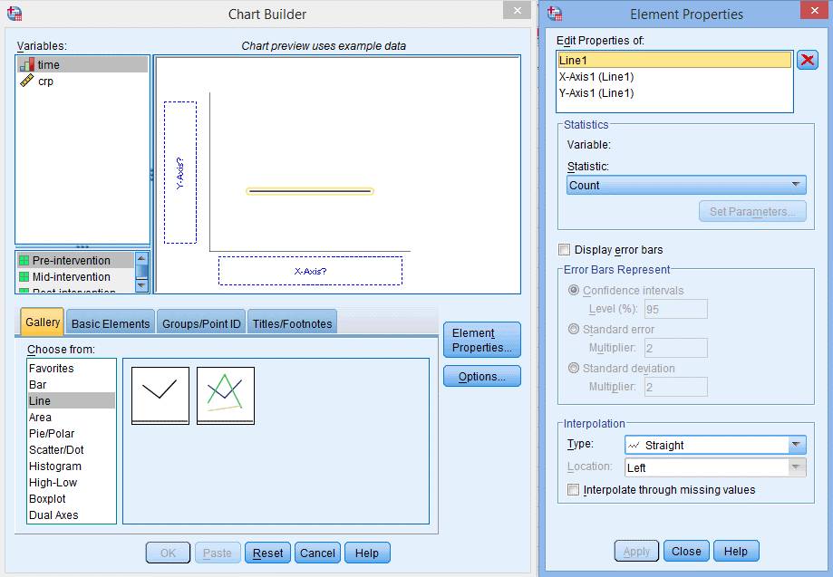The image size is (833, 577).
Task: Click the Standard error Multiplier field
Action: (676, 348)
